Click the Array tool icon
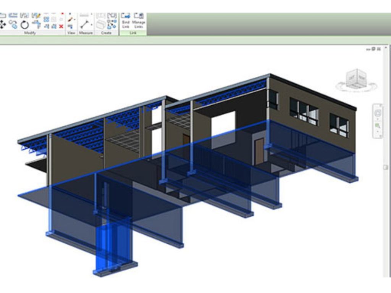 [46, 19]
